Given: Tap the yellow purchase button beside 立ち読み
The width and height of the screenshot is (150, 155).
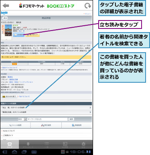Looking at the screenshot, I should coord(32,35).
